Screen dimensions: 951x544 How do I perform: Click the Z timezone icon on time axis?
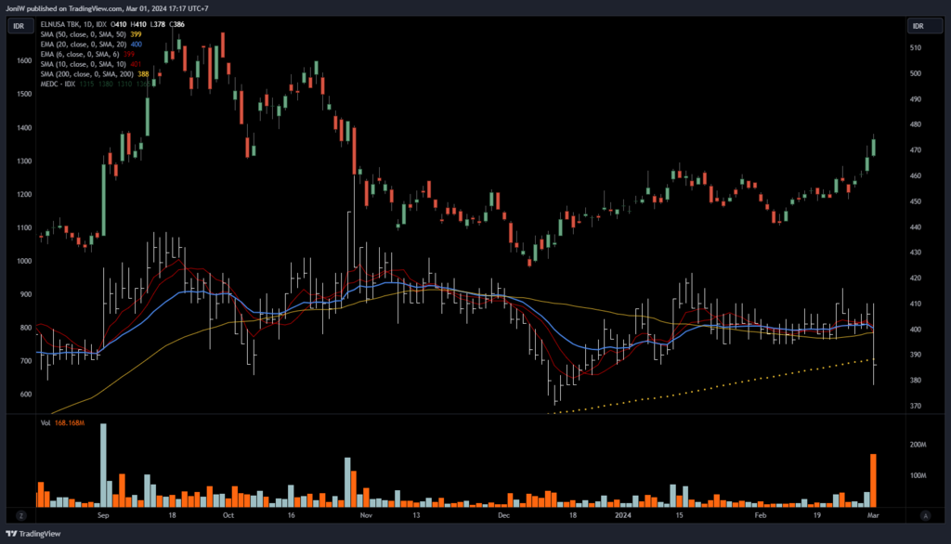coord(20,514)
